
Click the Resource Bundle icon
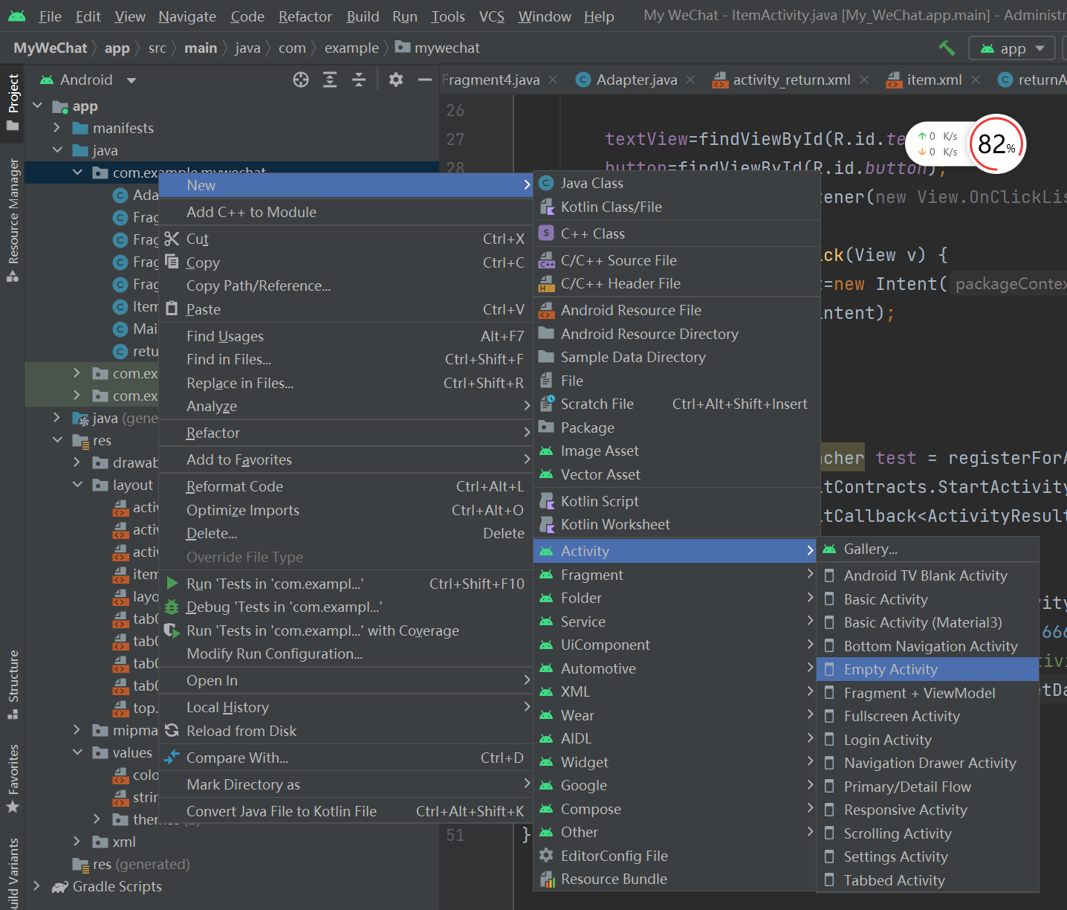click(x=547, y=880)
